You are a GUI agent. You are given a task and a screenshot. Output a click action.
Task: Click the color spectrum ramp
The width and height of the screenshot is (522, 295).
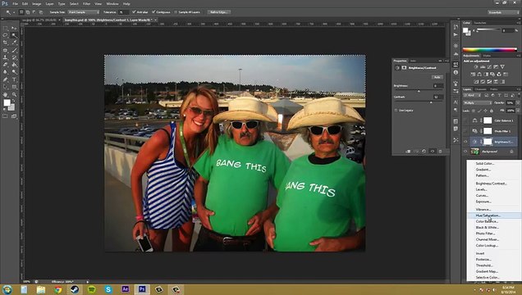490,50
